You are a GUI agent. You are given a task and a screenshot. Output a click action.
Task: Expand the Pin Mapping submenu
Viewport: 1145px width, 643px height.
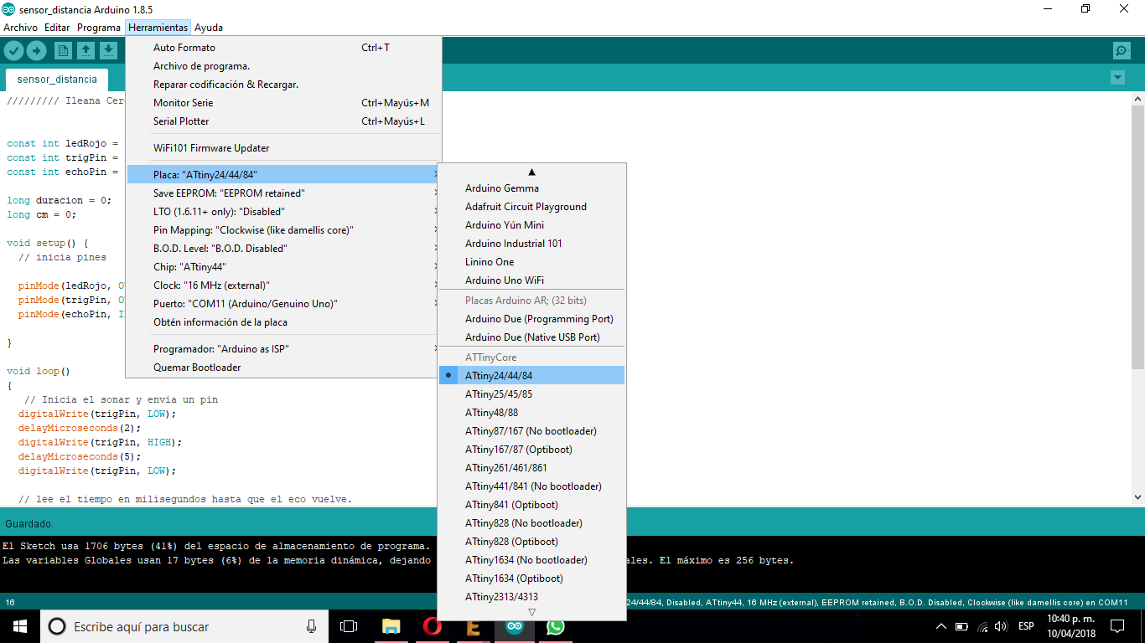tap(283, 230)
